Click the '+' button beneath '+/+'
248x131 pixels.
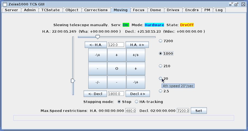[x=136, y=69]
